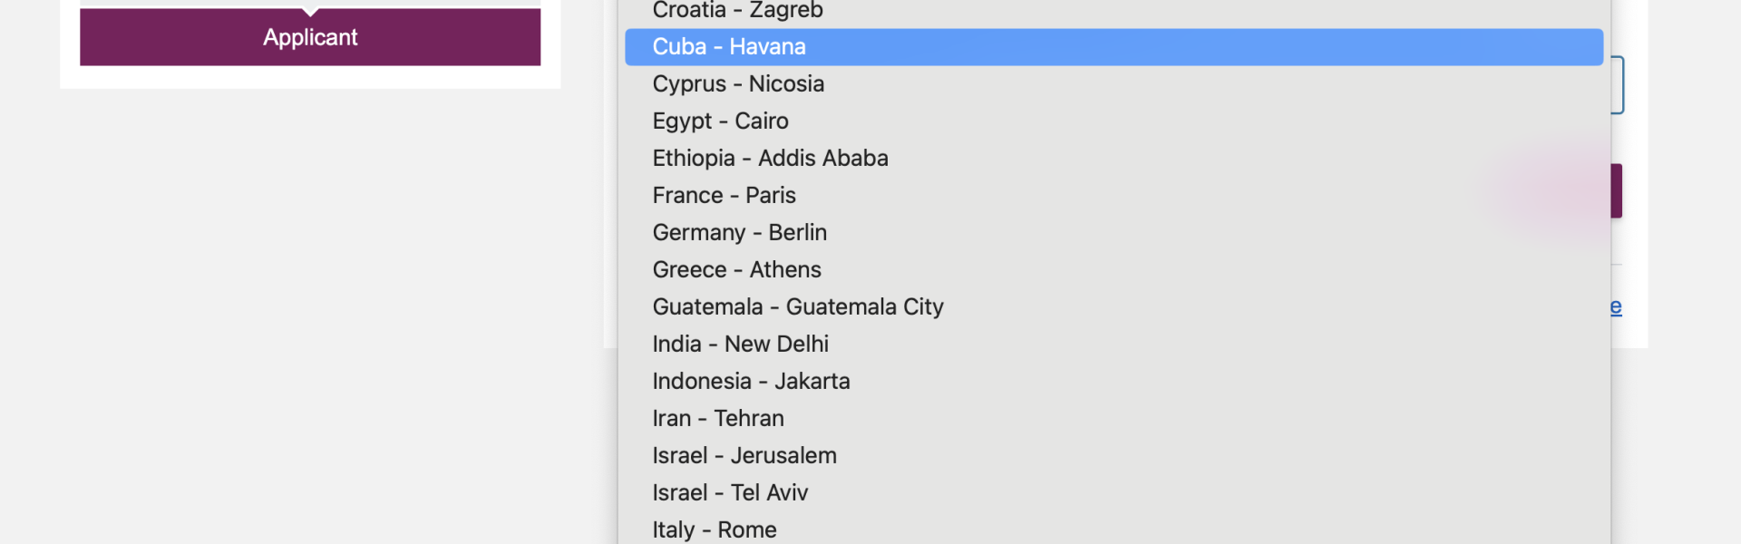Open the Applicant section tab
The image size is (1741, 544).
click(x=310, y=37)
